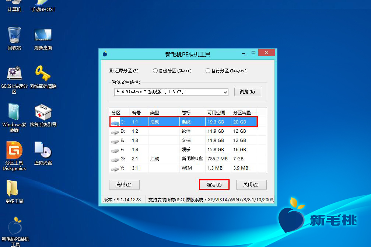Screen dimensions: 371x247
Task: Select the 还原分区(R) radio option
Action: 123,70
